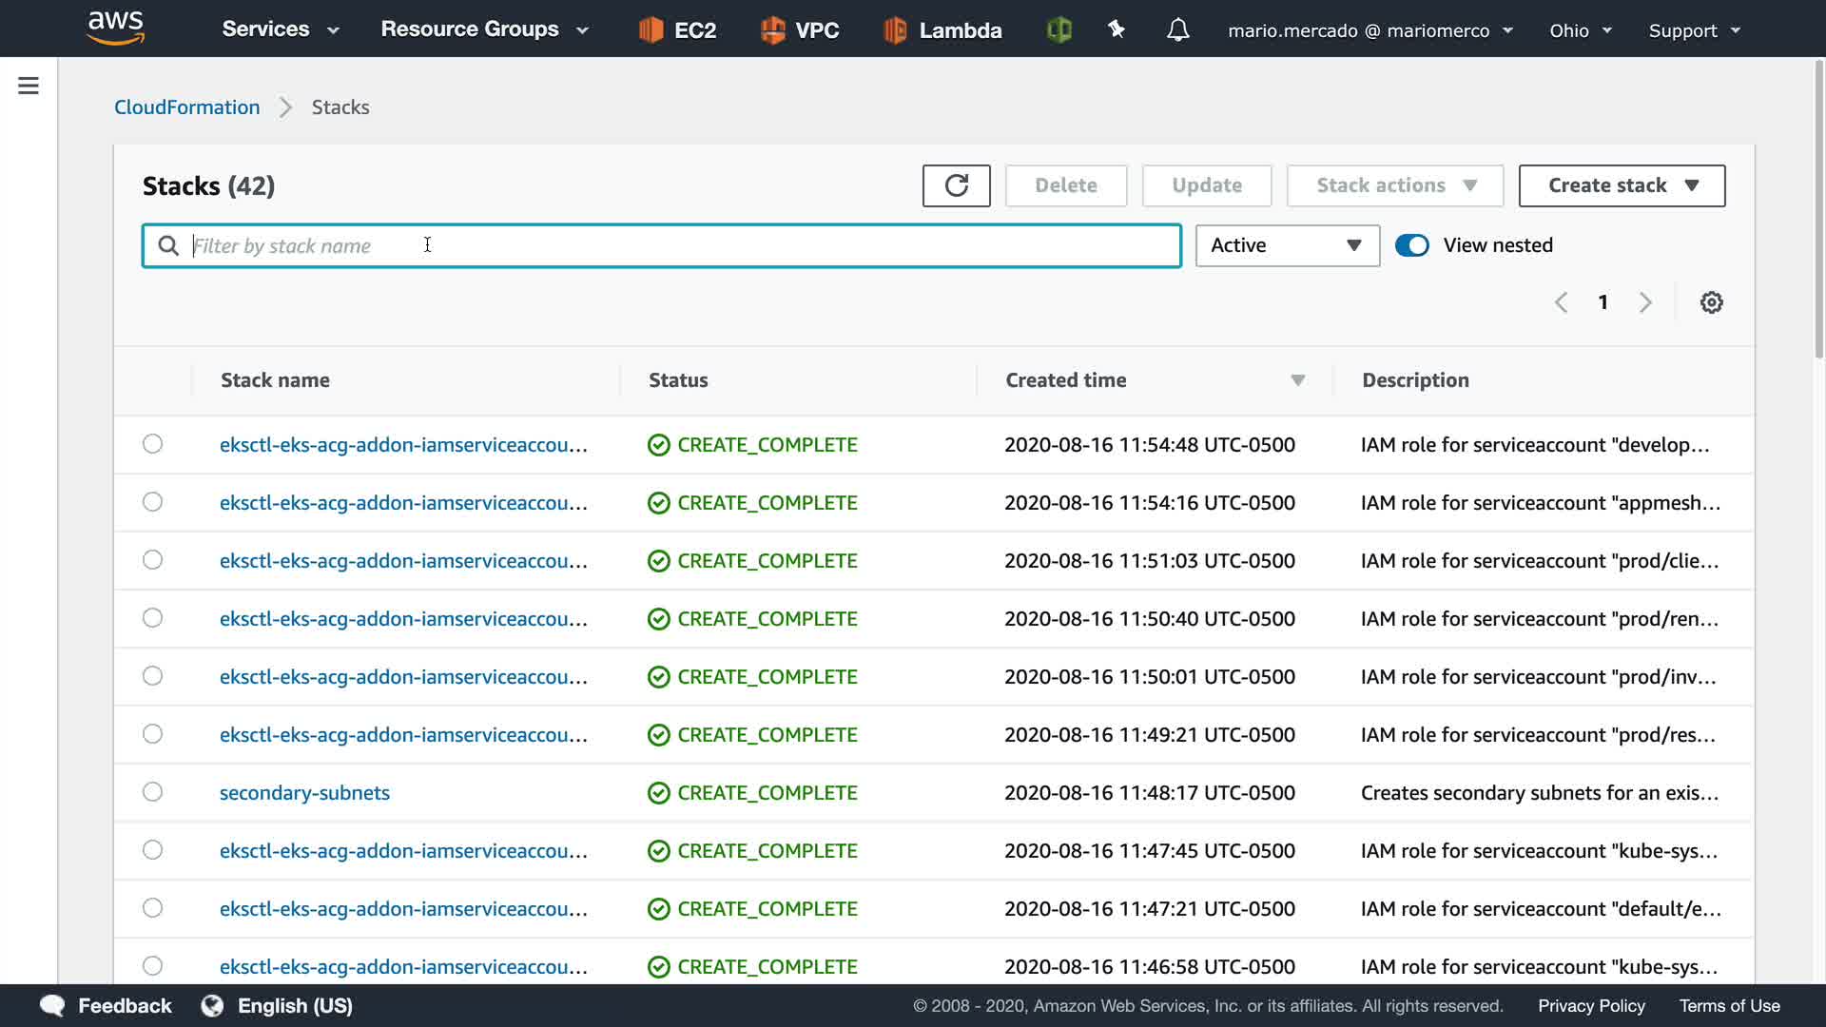This screenshot has height=1027, width=1826.
Task: Open the Ohio region selector
Action: click(1580, 30)
